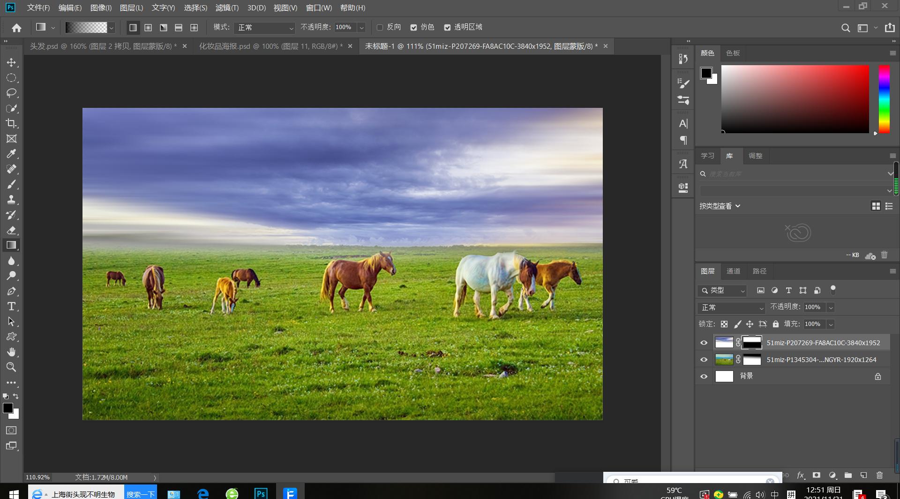The image size is (900, 499).
Task: Hide the 背景 layer visibility
Action: click(x=704, y=377)
